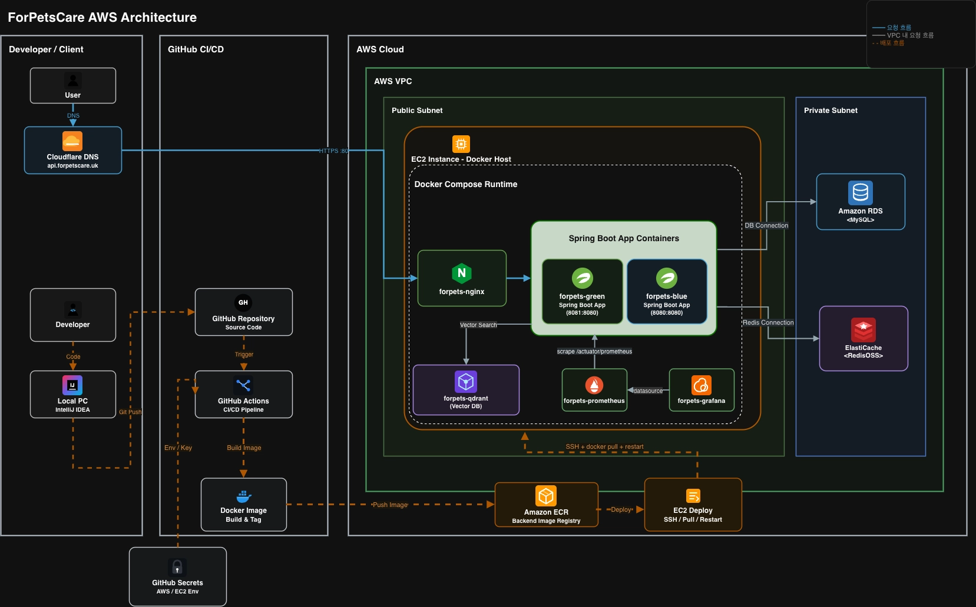Click the orange deployment flow legend entry

click(888, 43)
